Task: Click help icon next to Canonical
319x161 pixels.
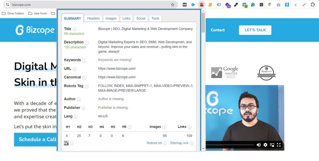Action: coord(84,78)
